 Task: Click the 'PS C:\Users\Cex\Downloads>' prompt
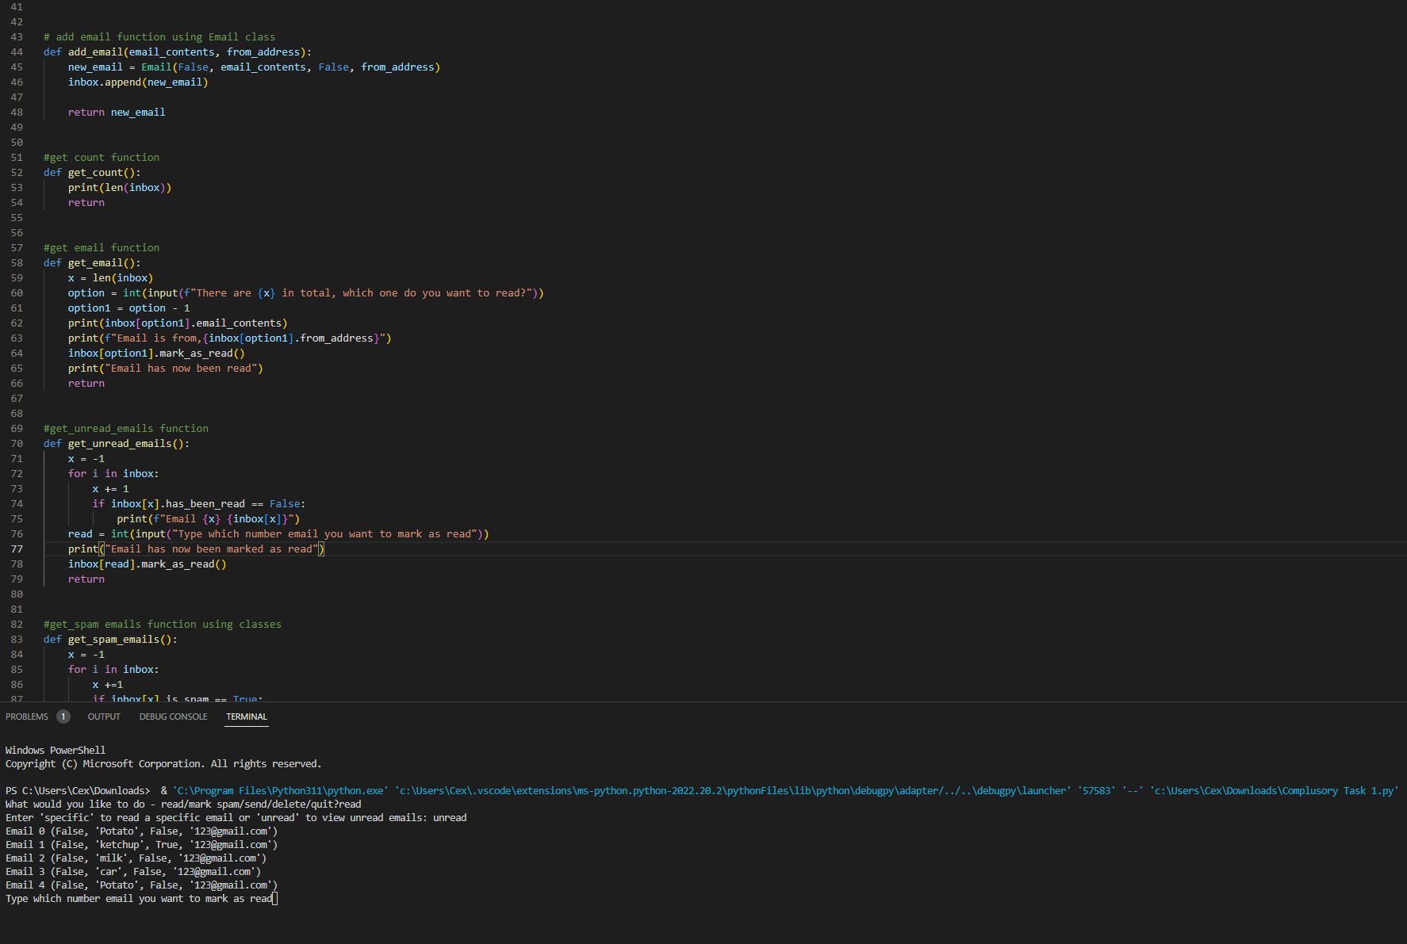click(x=78, y=791)
